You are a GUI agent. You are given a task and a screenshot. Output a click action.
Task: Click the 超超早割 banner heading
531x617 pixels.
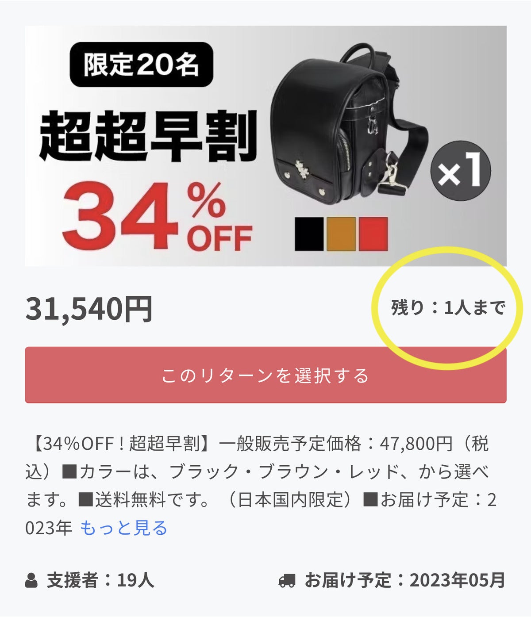click(x=149, y=136)
